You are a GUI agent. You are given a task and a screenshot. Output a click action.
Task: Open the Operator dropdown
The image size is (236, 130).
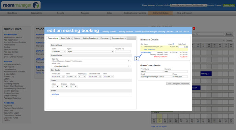[x=91, y=61]
